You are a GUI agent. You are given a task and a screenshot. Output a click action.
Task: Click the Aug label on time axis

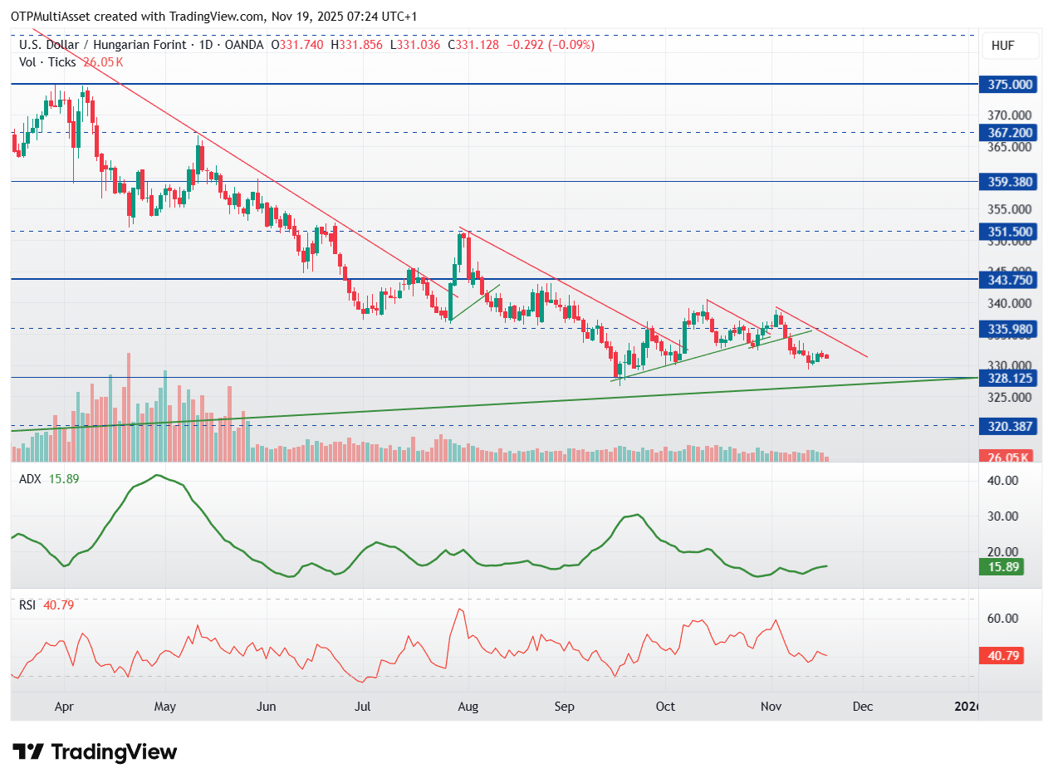coord(468,707)
